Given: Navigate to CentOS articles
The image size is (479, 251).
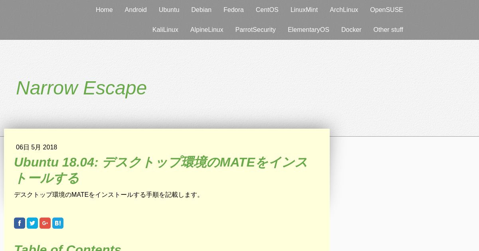Looking at the screenshot, I should pos(267,10).
